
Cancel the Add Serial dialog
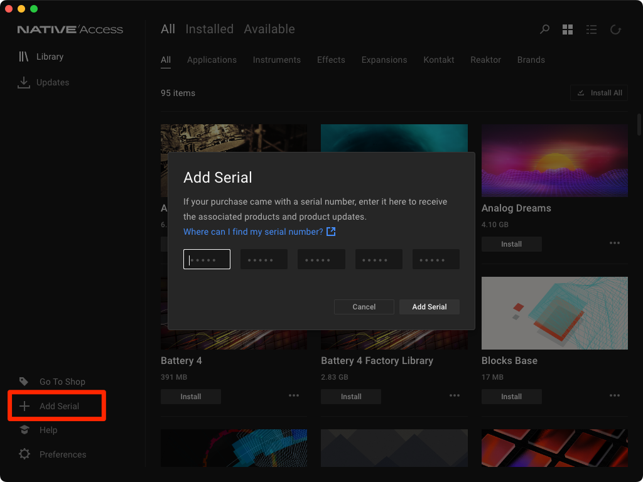tap(364, 307)
